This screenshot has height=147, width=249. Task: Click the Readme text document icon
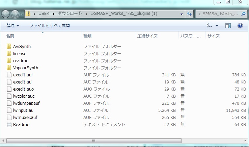coord(9,124)
